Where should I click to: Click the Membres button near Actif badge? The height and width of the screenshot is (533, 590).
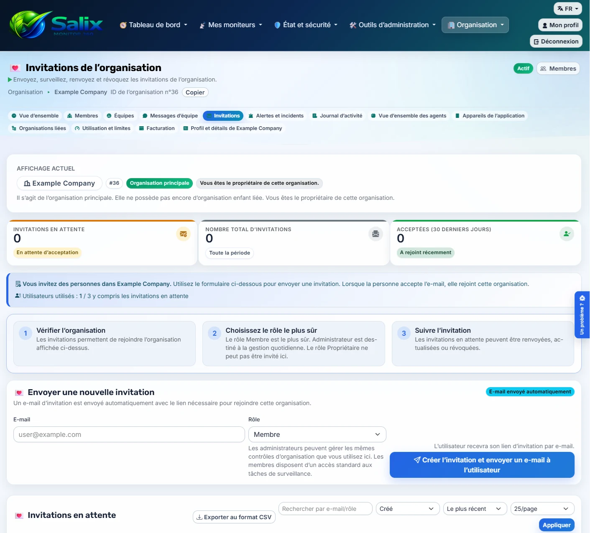[558, 69]
